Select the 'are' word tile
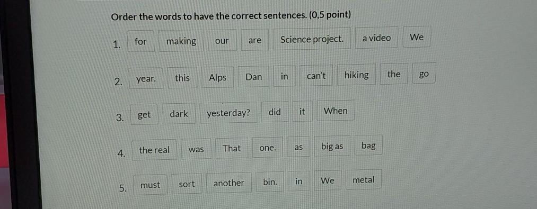The height and width of the screenshot is (209, 537). 254,40
